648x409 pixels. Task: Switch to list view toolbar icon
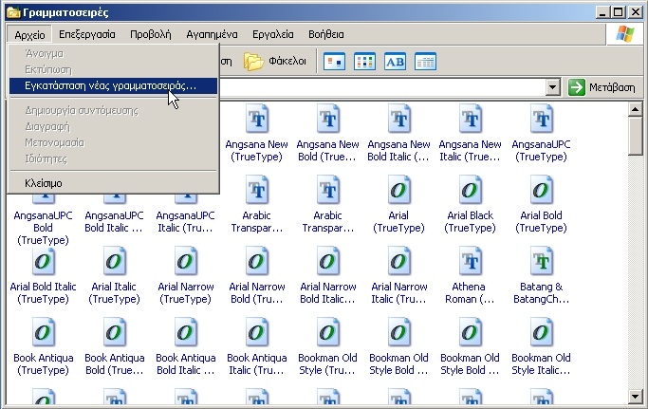click(364, 62)
